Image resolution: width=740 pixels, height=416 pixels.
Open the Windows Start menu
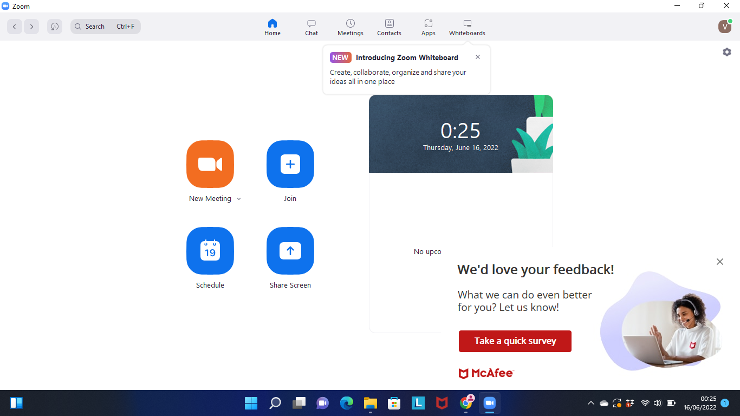click(x=251, y=403)
